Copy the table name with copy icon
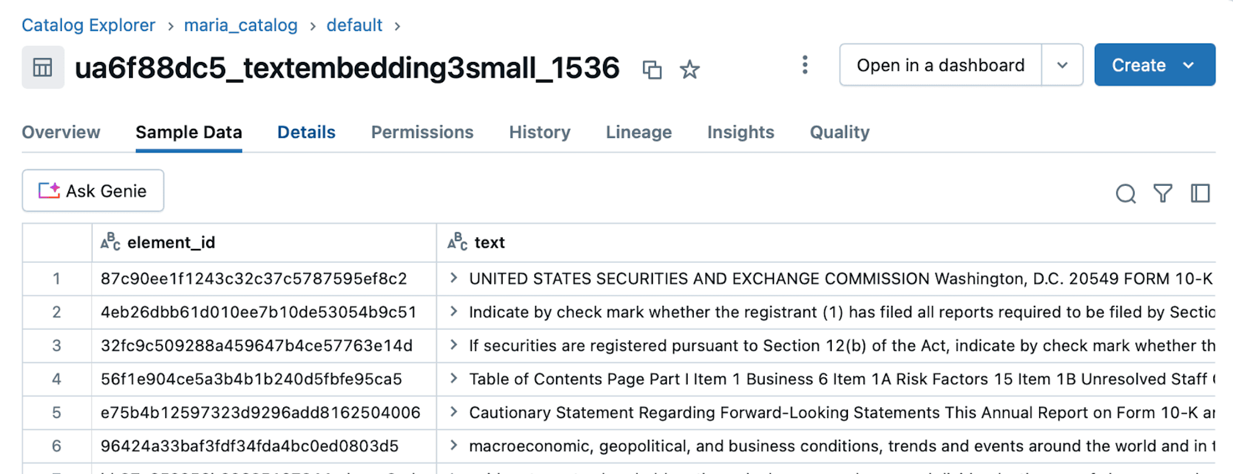Screen dimensions: 1233x474 pos(652,69)
